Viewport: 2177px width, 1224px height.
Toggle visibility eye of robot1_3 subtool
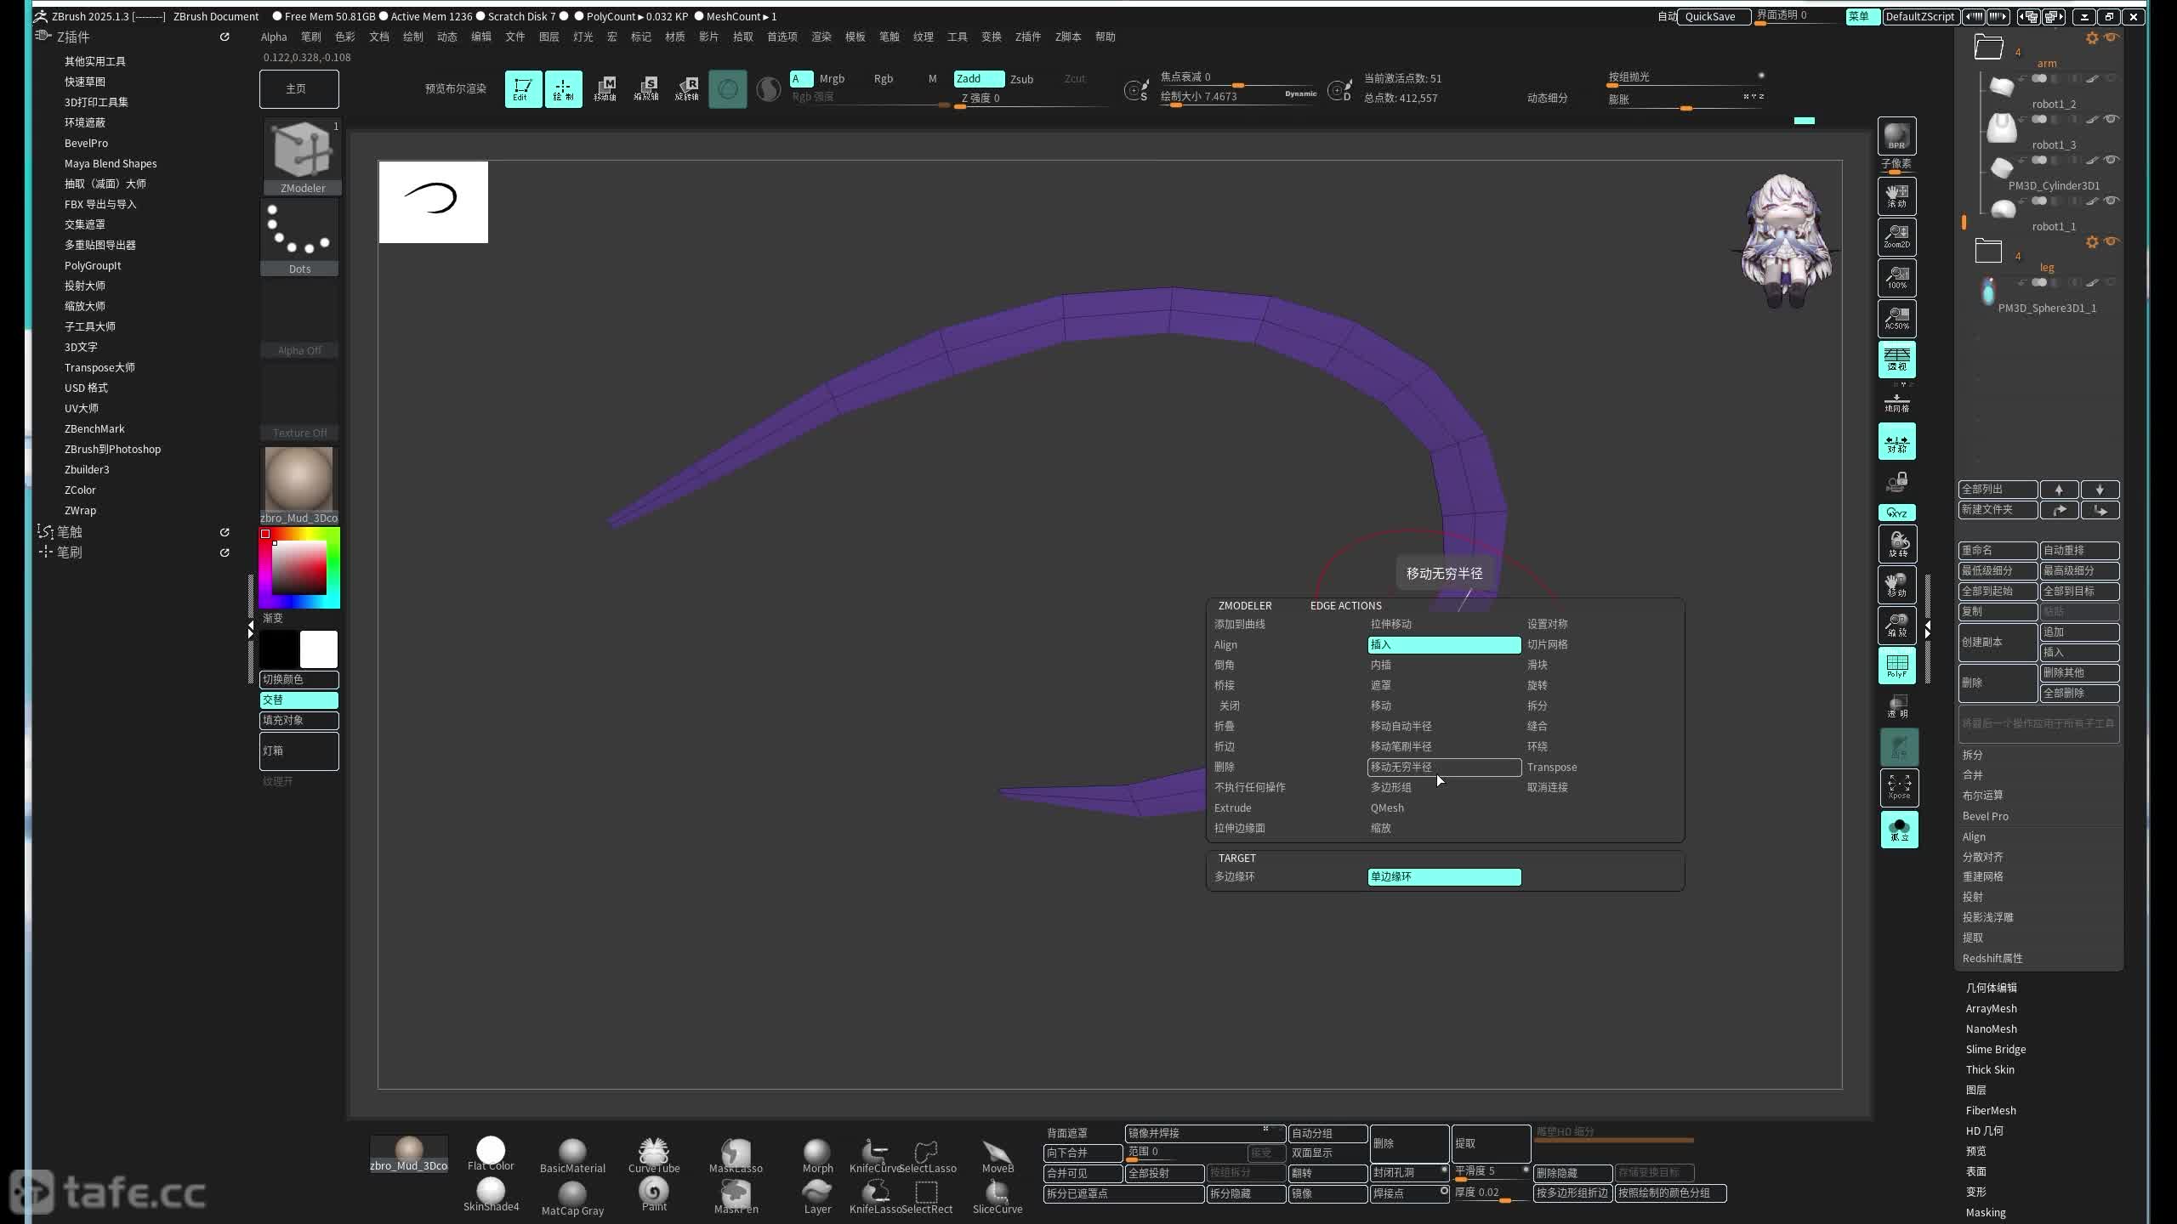click(x=2111, y=119)
